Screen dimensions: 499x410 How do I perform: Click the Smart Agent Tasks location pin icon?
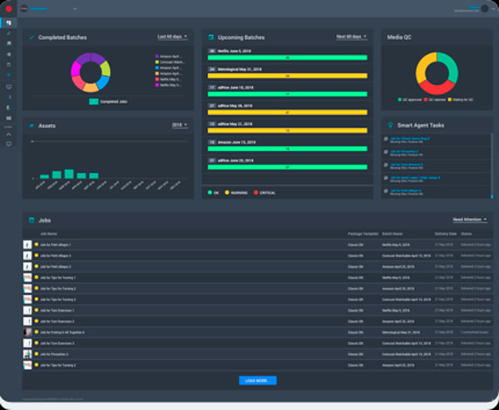(x=391, y=125)
